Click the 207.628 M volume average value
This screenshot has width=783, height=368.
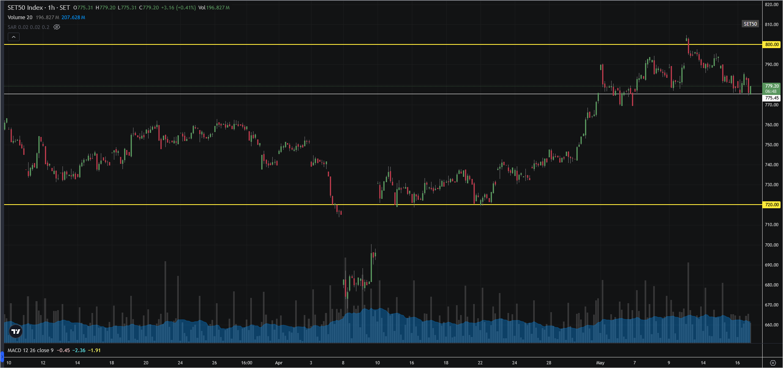[x=73, y=18]
